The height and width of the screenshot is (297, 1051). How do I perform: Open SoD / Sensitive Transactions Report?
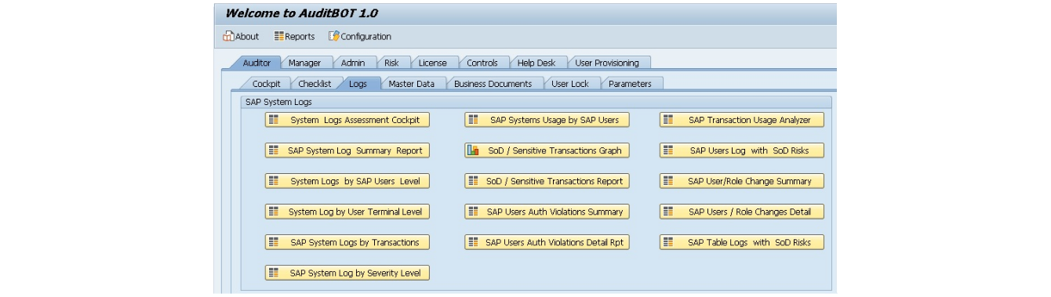tap(547, 181)
